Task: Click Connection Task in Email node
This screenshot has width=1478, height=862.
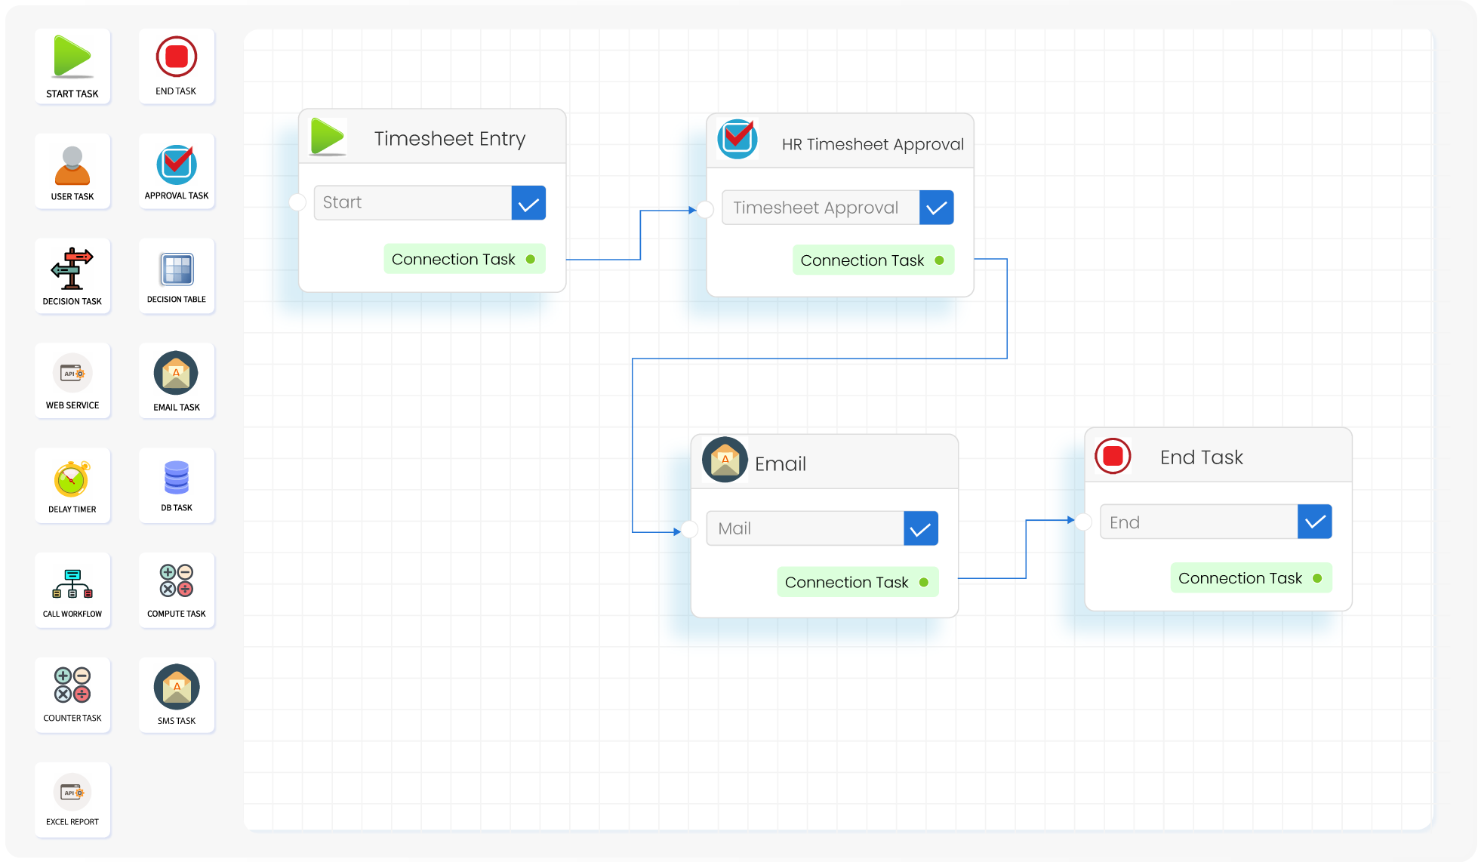Action: pos(858,582)
